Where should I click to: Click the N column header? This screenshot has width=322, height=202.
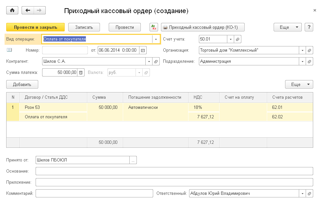[13, 97]
